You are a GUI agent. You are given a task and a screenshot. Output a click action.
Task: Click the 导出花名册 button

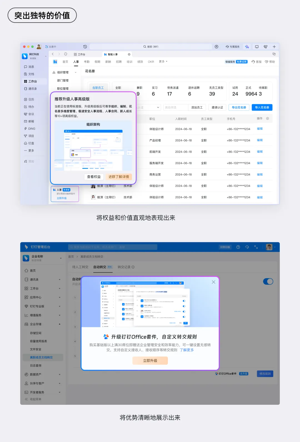click(x=239, y=107)
